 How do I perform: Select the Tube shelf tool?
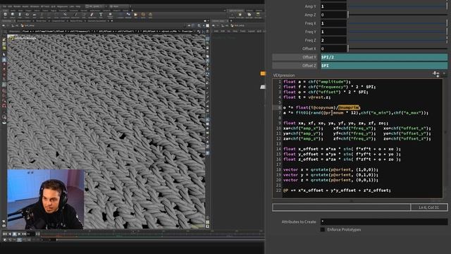[x=20, y=15]
